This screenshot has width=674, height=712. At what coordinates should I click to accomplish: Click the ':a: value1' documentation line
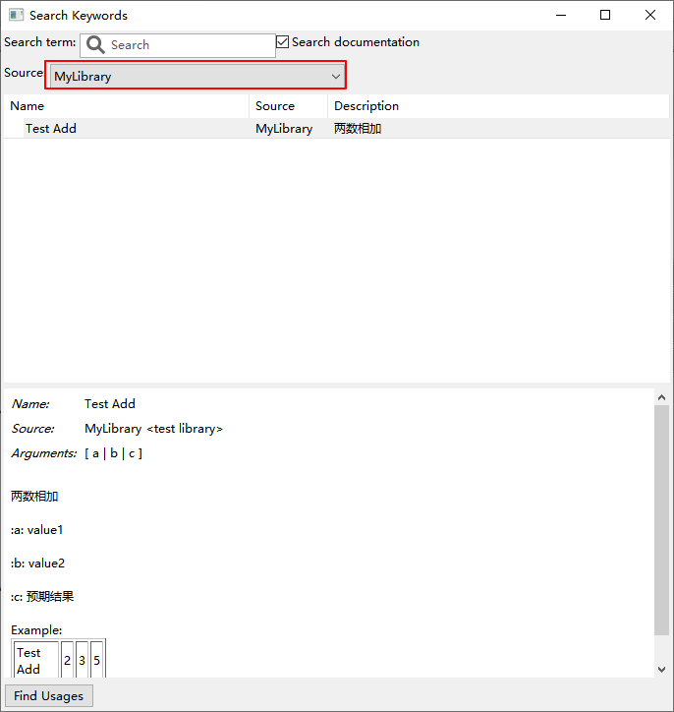pos(36,529)
